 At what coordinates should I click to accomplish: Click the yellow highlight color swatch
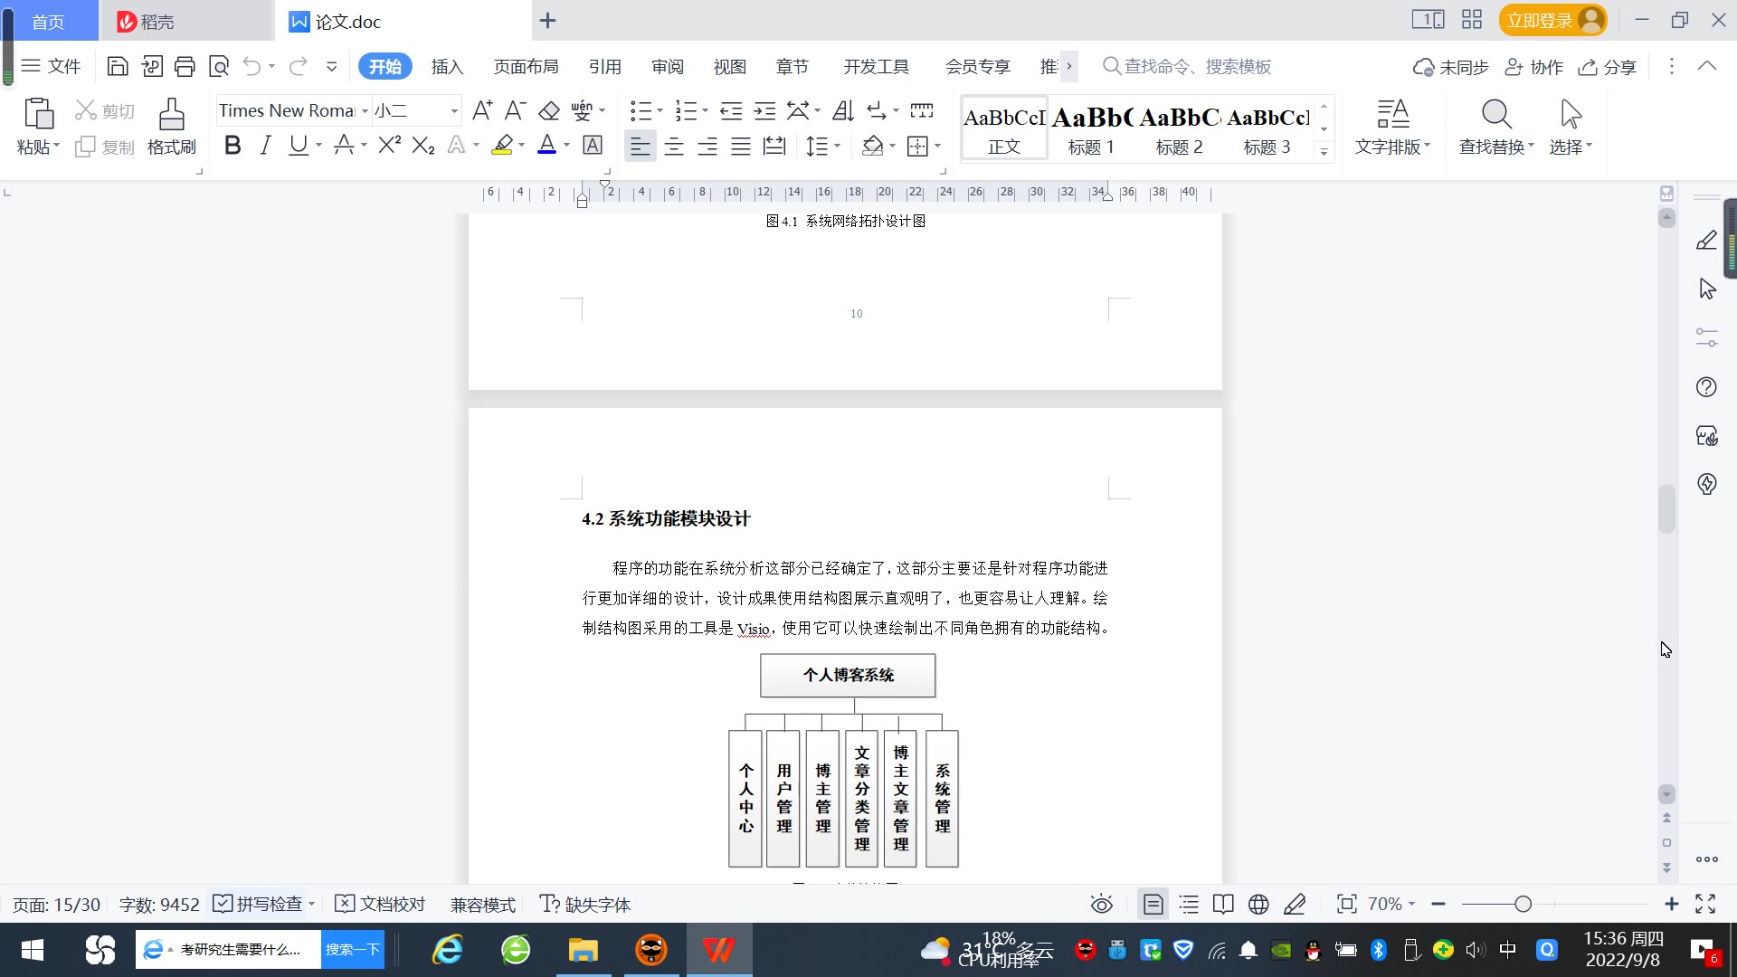point(502,145)
